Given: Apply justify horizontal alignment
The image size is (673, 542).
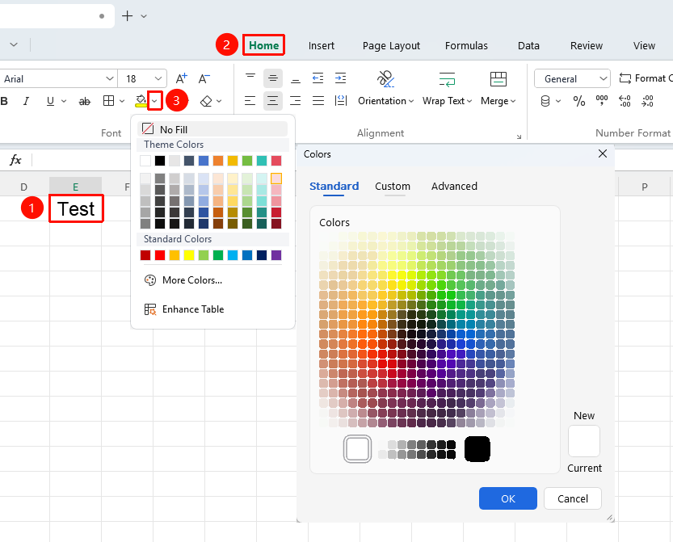Looking at the screenshot, I should click(x=318, y=101).
